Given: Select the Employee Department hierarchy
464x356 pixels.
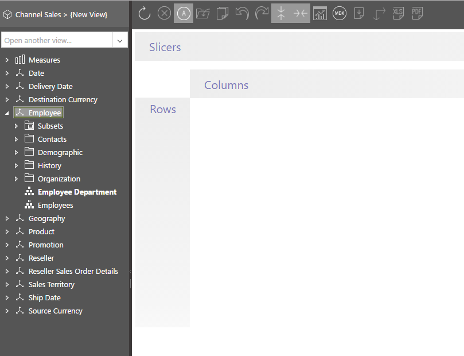Looking at the screenshot, I should (x=77, y=192).
